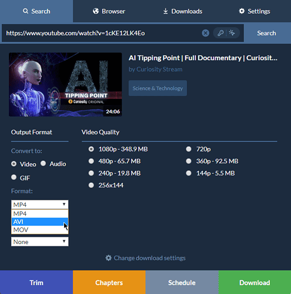Image resolution: width=291 pixels, height=294 pixels.
Task: Click Science & Technology category tag
Action: pyautogui.click(x=158, y=88)
